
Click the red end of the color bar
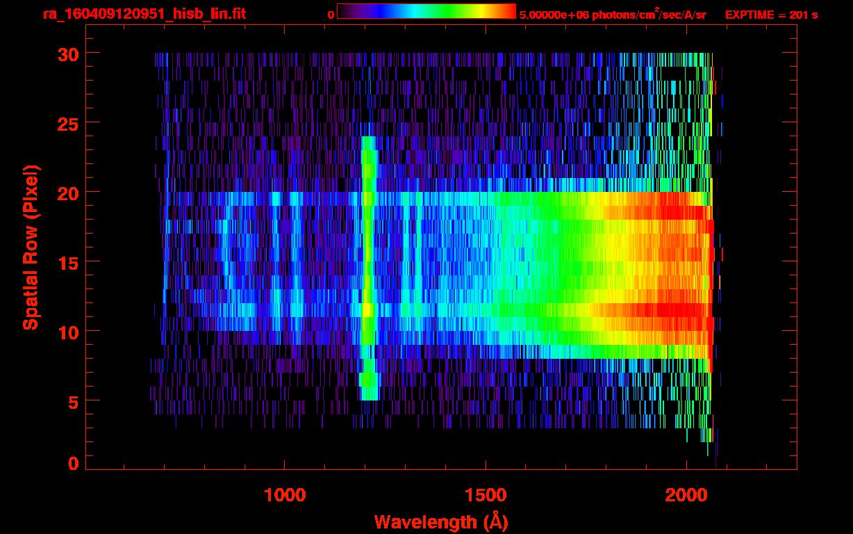click(507, 11)
